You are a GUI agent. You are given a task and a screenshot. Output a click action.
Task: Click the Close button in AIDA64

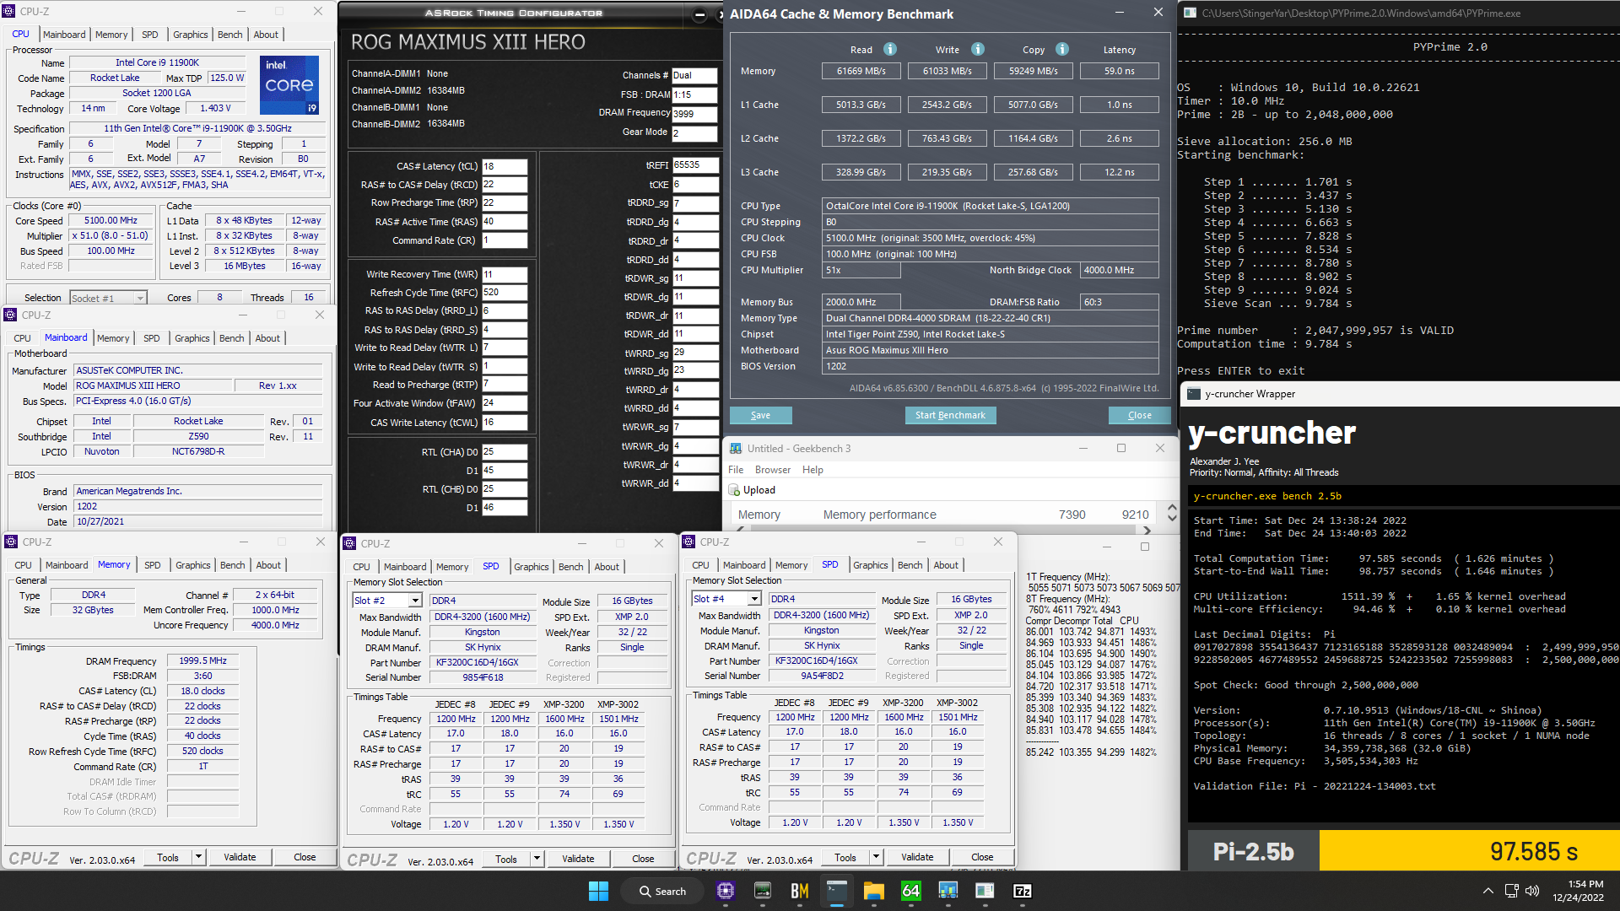tap(1140, 415)
